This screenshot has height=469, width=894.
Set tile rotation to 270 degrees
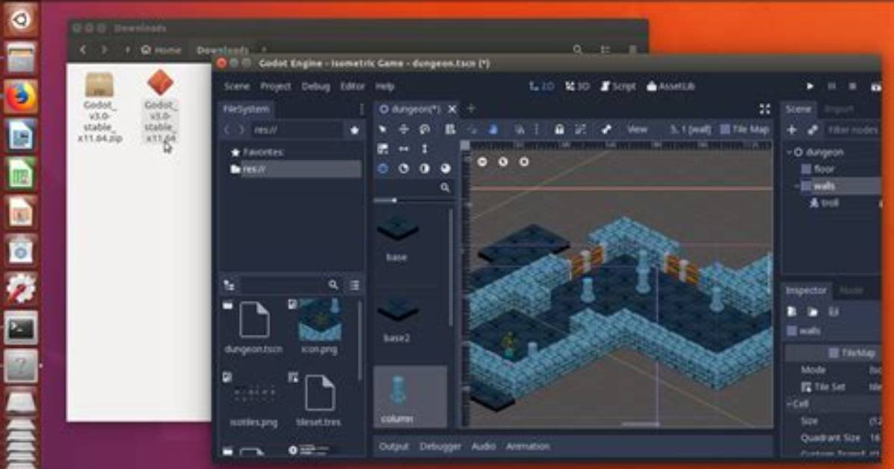click(446, 169)
